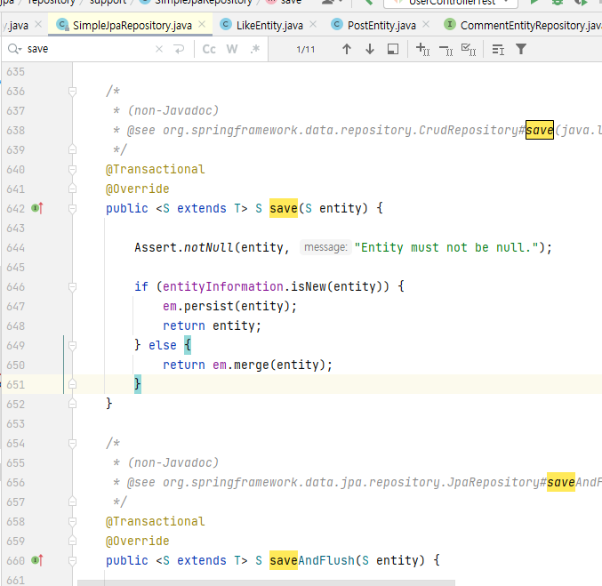
Task: Collapse save method at line 642
Action: coord(72,208)
